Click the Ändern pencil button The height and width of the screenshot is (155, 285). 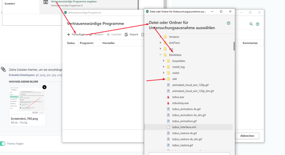[96, 34]
